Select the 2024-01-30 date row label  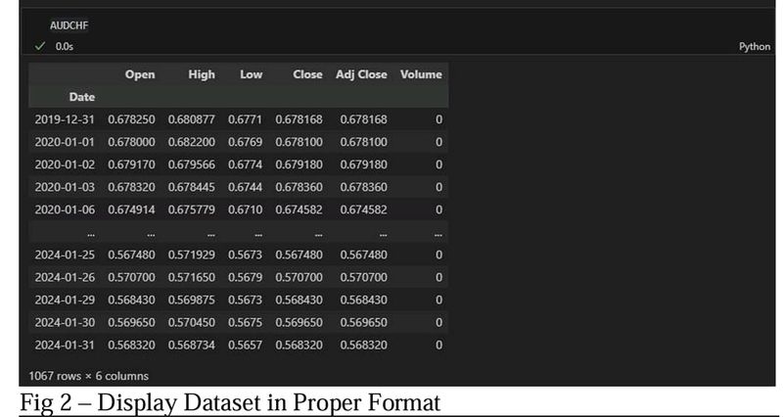tap(65, 323)
